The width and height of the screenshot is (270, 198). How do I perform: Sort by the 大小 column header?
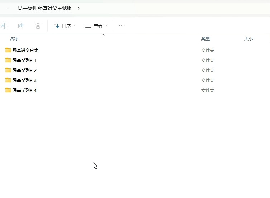pyautogui.click(x=248, y=39)
